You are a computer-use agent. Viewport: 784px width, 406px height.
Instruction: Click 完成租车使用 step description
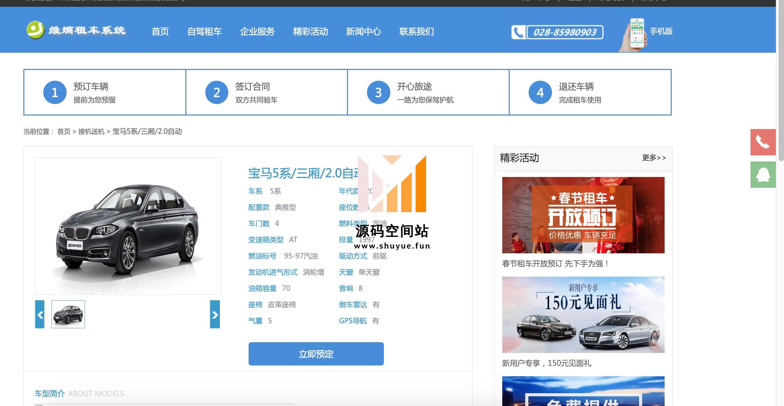click(x=580, y=100)
